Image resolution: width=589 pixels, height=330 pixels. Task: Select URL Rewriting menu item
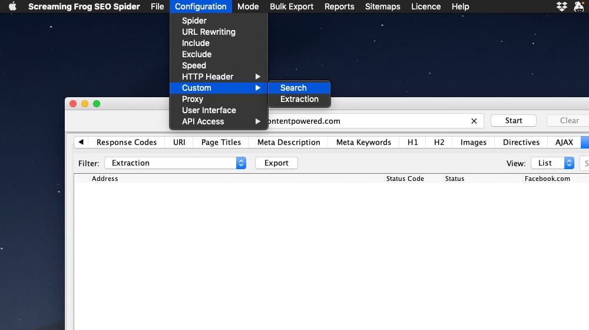tap(219, 32)
